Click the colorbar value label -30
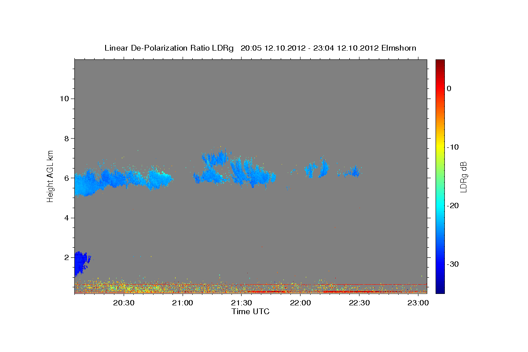 point(452,264)
